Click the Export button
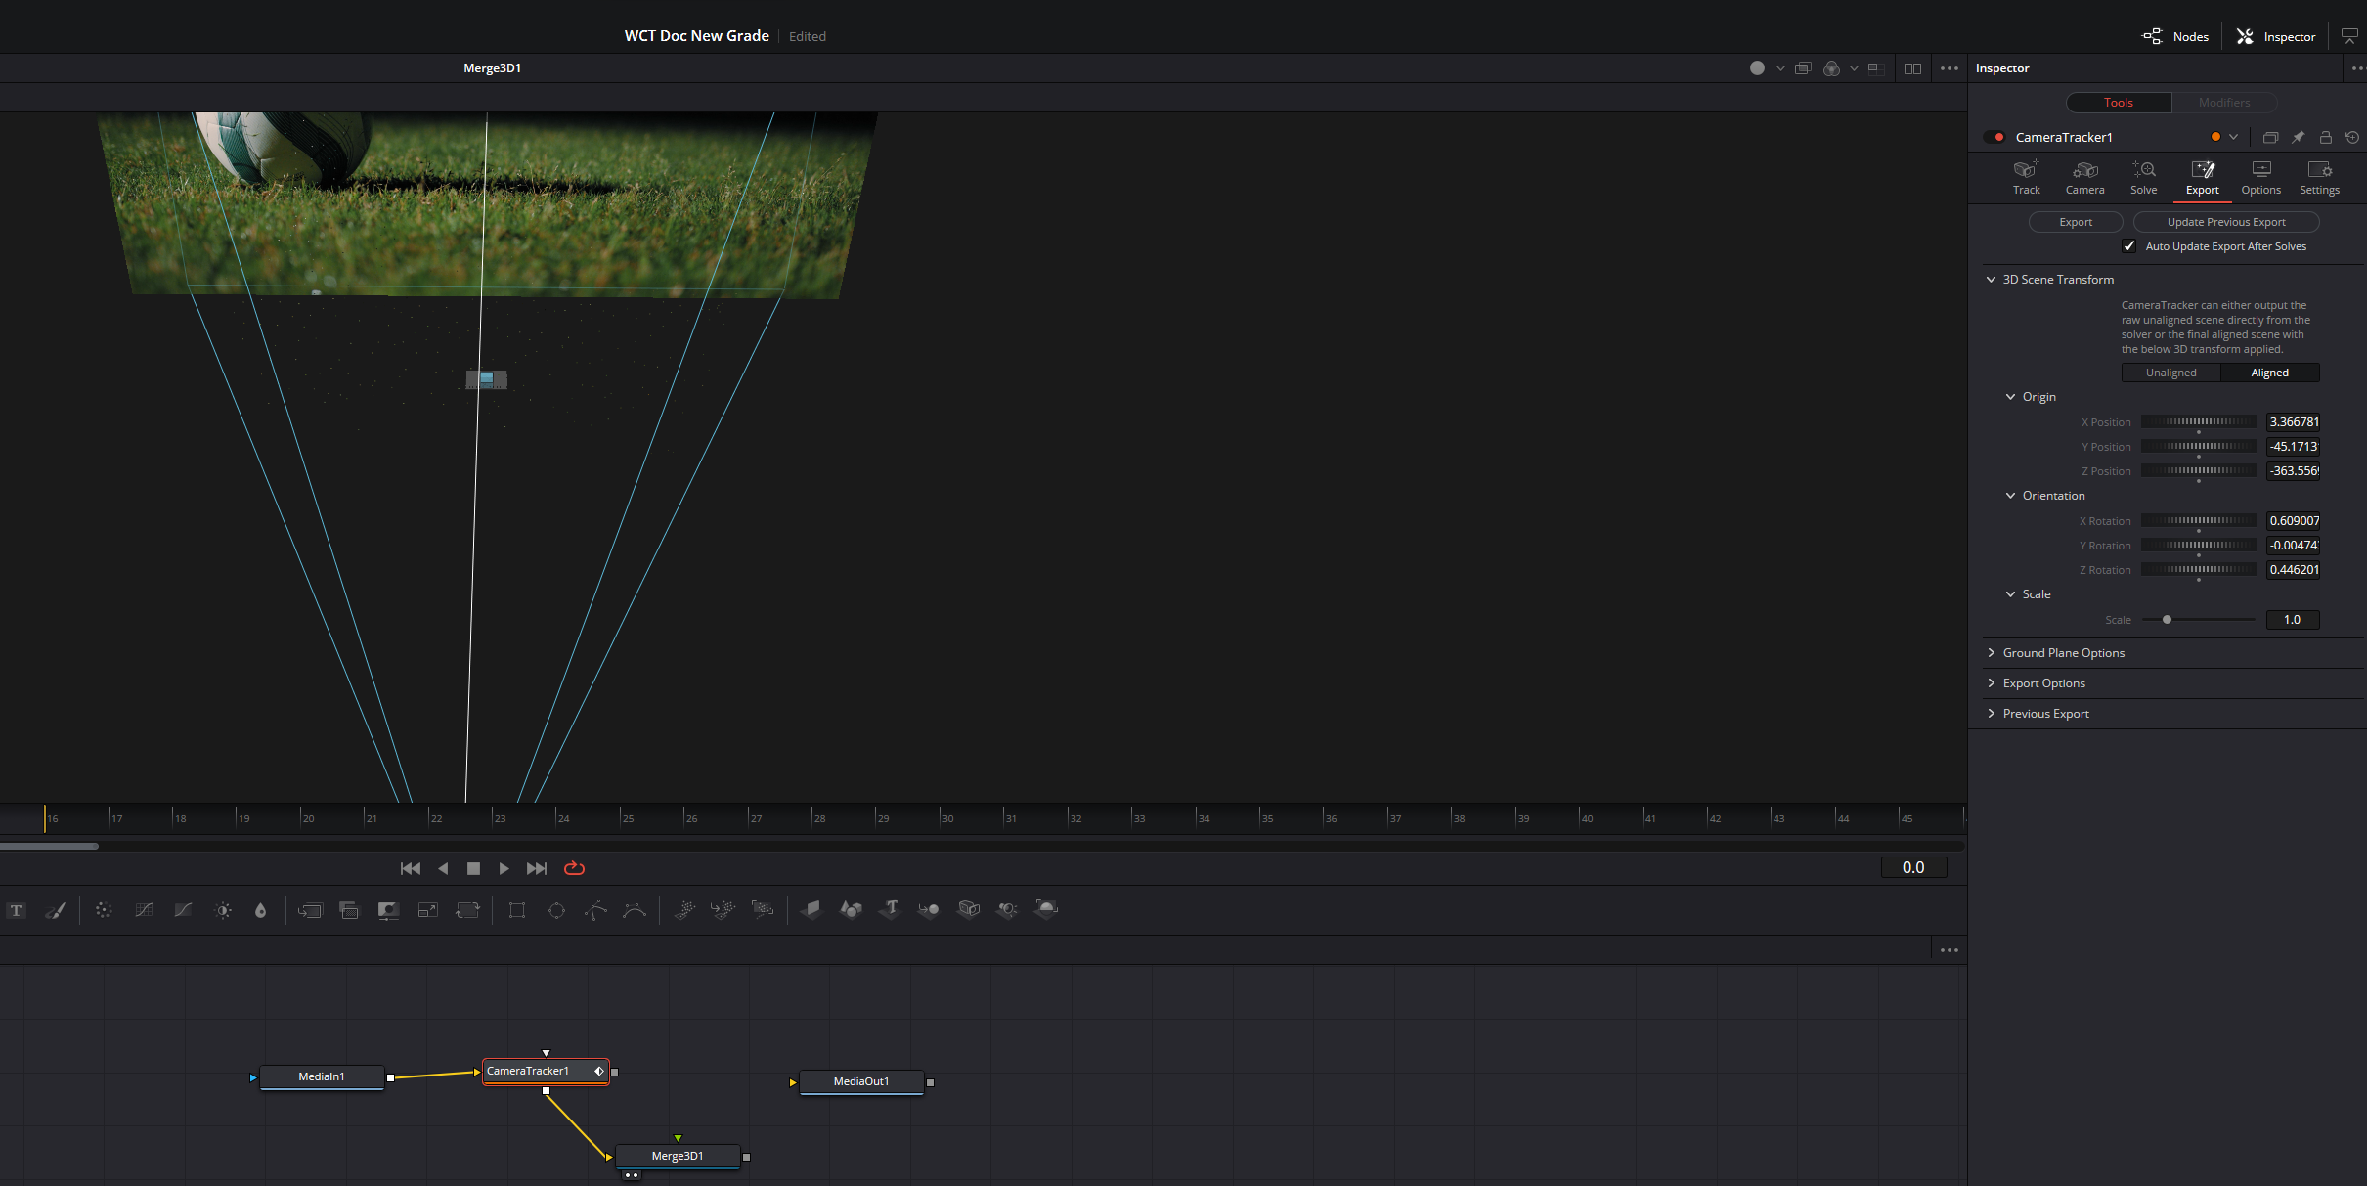The image size is (2367, 1186). [x=2076, y=222]
